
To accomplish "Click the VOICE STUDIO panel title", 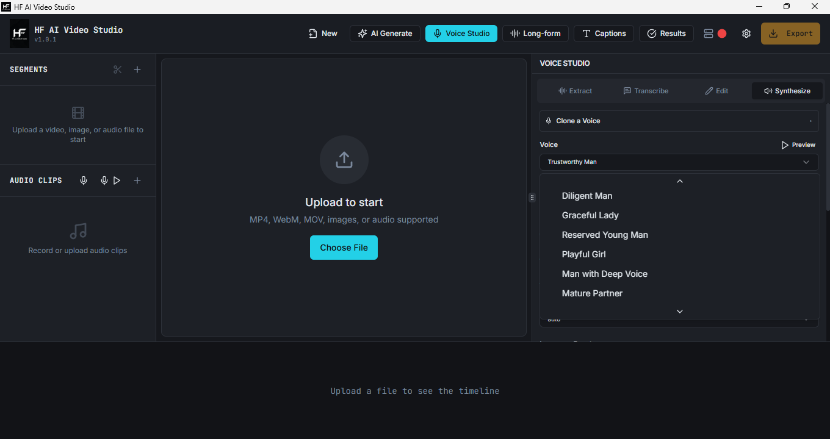I will click(565, 63).
